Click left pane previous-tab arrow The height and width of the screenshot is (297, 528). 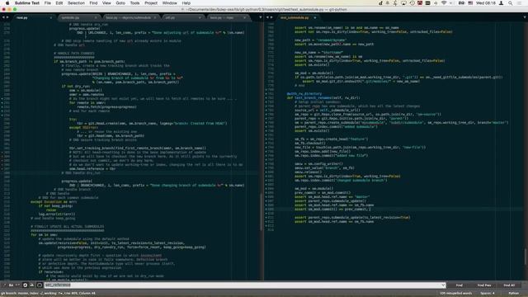(x=3, y=17)
